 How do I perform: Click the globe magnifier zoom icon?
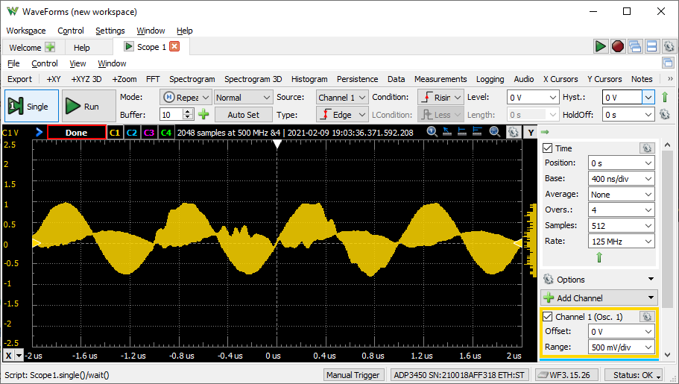[494, 132]
